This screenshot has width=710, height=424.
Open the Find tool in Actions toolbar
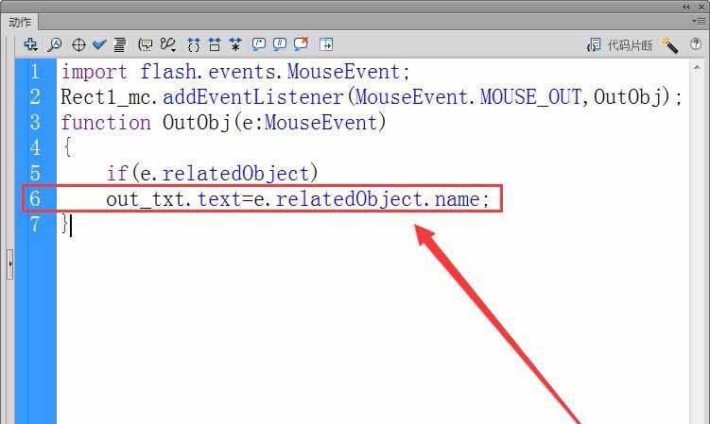pos(55,44)
